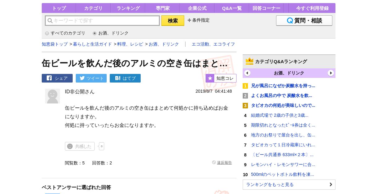Show the next ranking category arrow

tap(331, 73)
